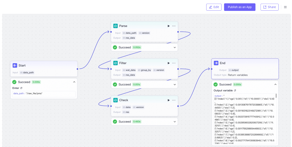
Task: Run the Filter node with play icon
Action: (168, 63)
